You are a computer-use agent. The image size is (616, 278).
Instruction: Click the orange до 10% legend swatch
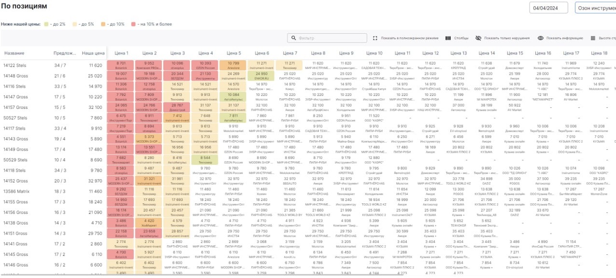tap(103, 24)
